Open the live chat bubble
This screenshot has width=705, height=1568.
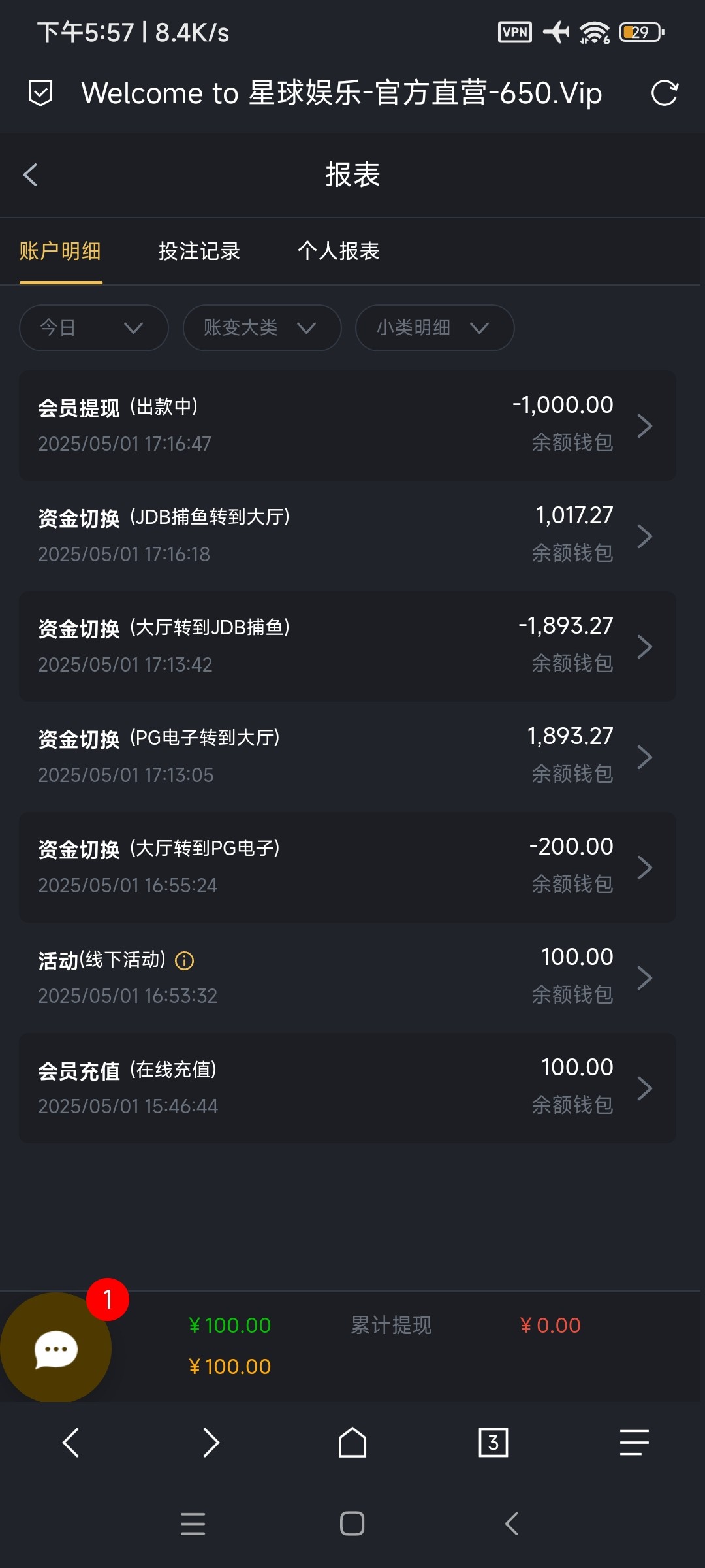click(x=55, y=1348)
